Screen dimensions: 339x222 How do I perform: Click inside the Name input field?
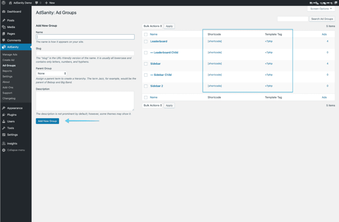coord(85,37)
